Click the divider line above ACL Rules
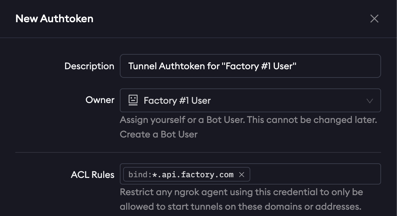This screenshot has width=397, height=216. [x=198, y=152]
